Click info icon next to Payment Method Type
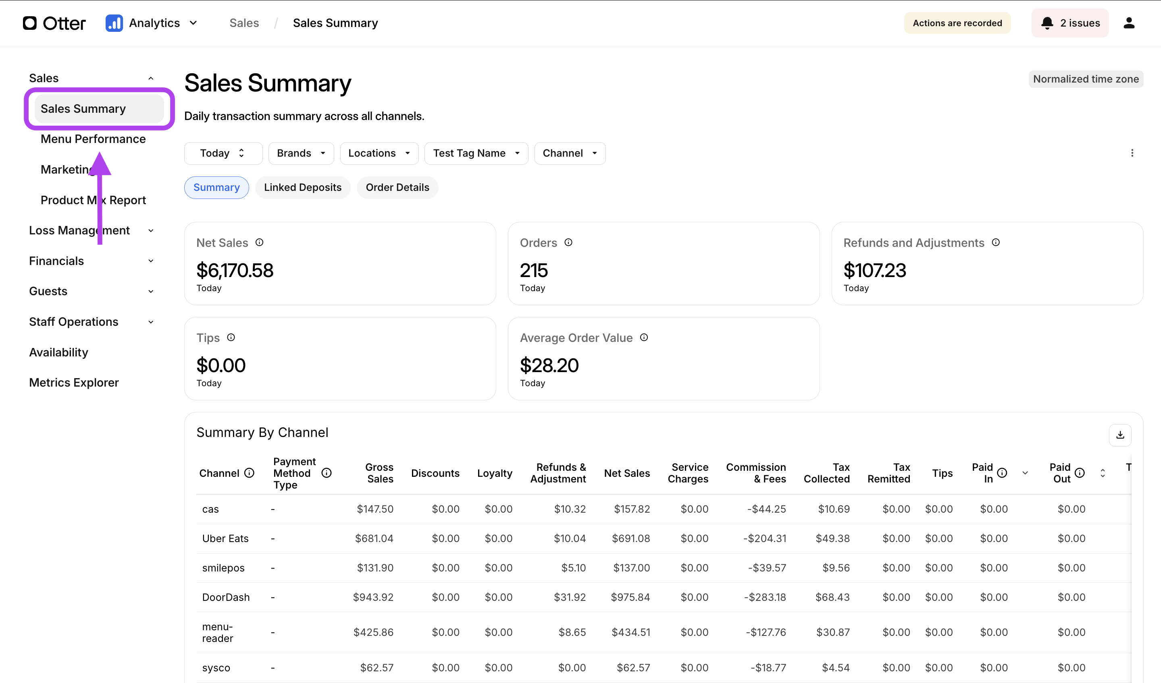The width and height of the screenshot is (1161, 683). (x=326, y=473)
